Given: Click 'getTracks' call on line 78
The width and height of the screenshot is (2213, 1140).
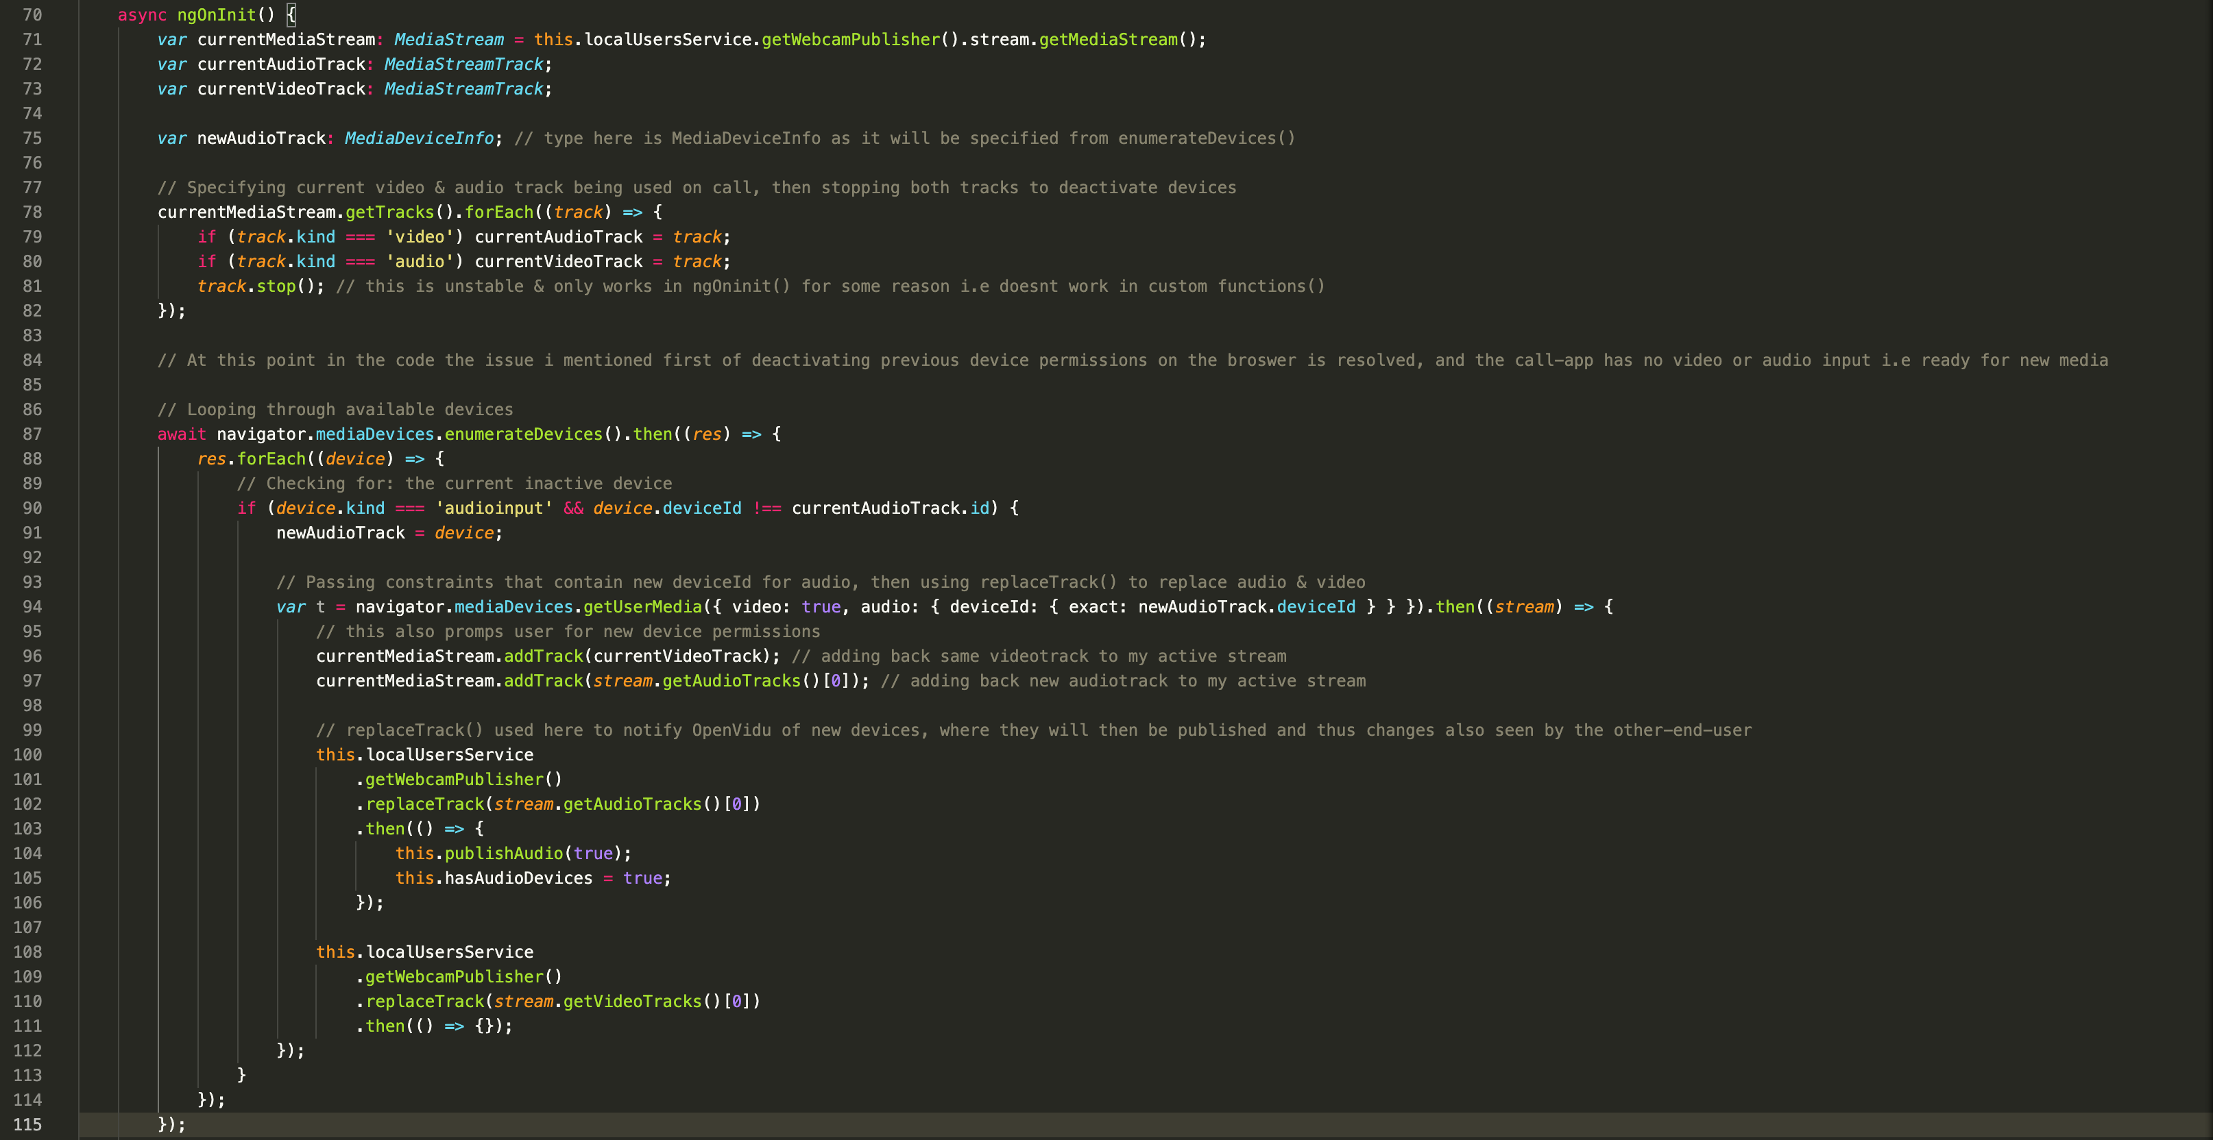Looking at the screenshot, I should [x=390, y=212].
